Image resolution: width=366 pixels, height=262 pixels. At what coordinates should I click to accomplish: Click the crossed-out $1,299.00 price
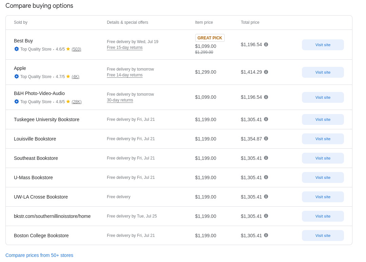204,52
